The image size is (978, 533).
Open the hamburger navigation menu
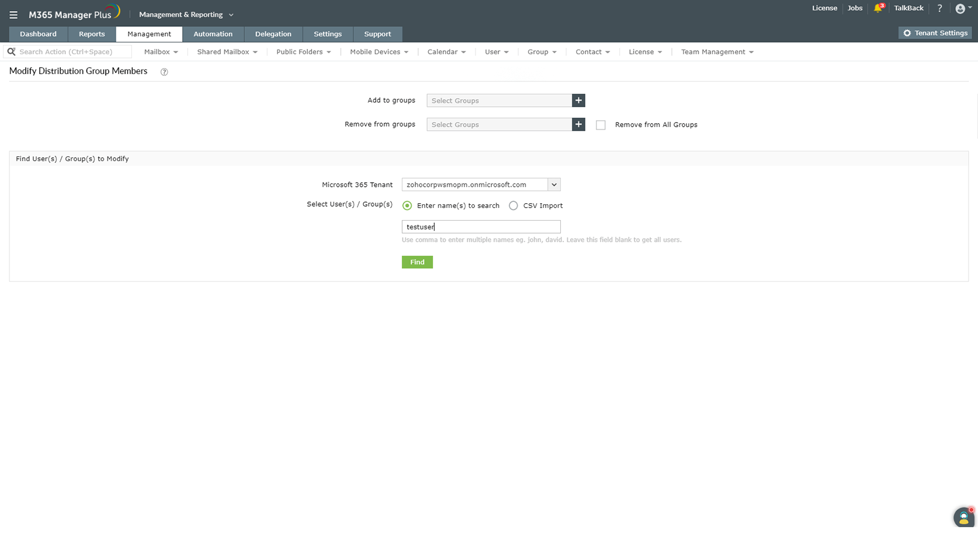click(13, 15)
